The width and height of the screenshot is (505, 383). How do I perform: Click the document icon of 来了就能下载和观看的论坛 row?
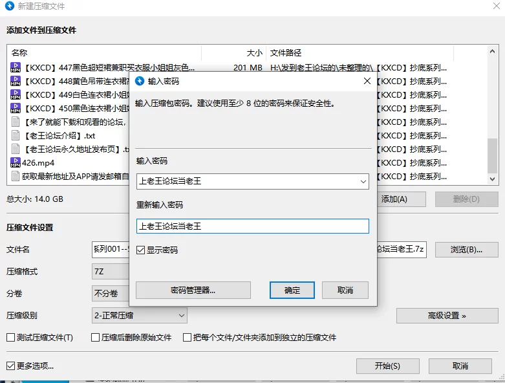16,122
